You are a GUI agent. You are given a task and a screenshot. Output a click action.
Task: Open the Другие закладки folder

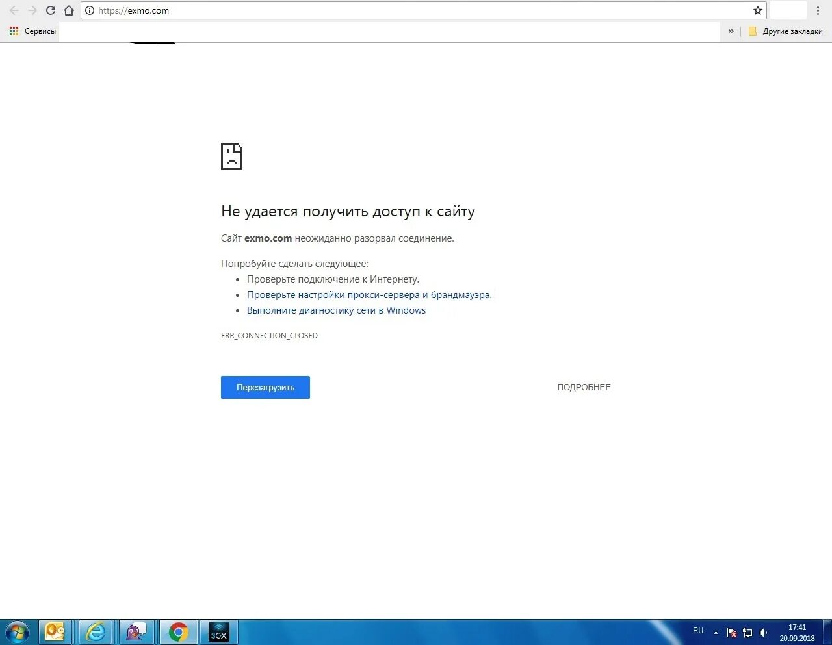[x=785, y=31]
